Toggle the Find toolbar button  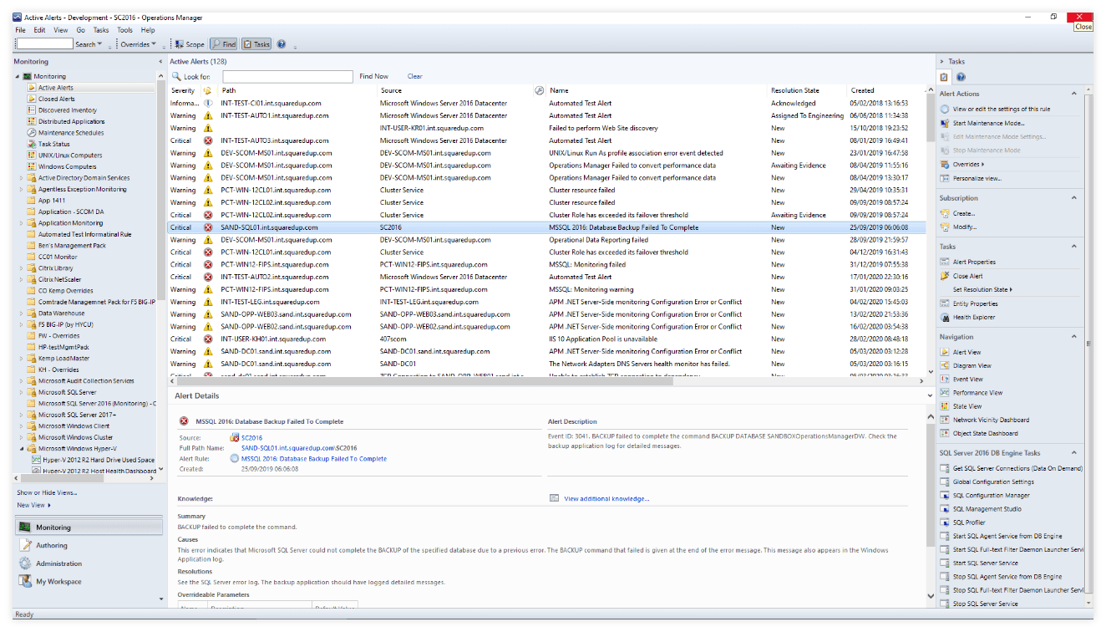(223, 44)
